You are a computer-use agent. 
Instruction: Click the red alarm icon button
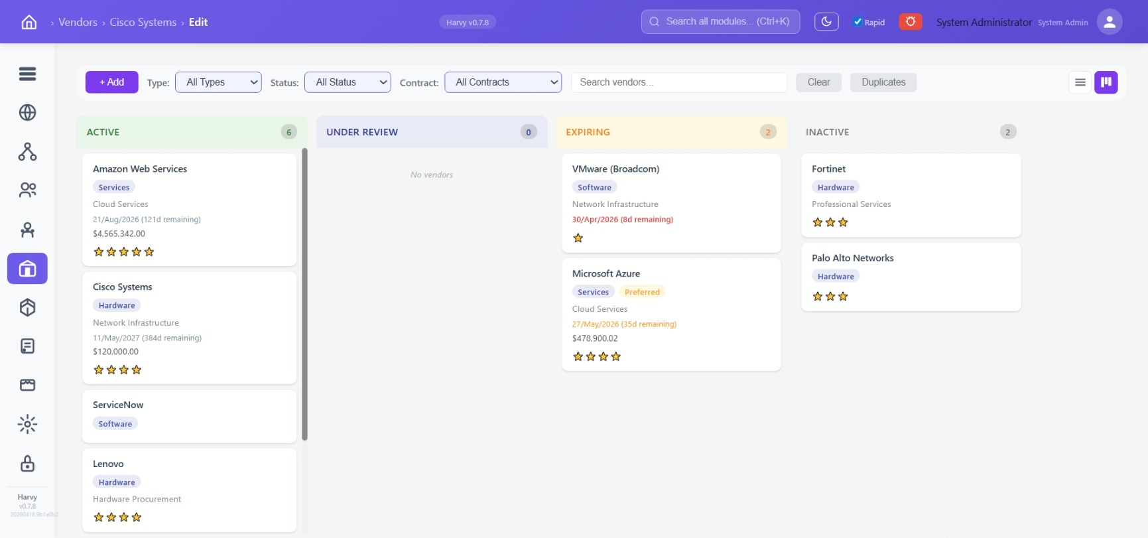(911, 22)
